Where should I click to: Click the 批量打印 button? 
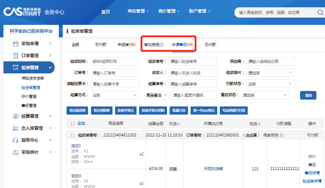pos(179,110)
